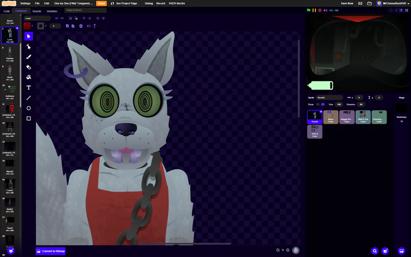Select the Circle tool
Image resolution: width=411 pixels, height=257 pixels.
coord(29,108)
